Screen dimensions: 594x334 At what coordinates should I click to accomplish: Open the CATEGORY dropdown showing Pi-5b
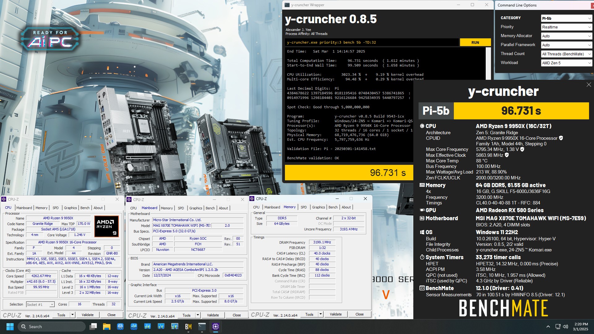[x=566, y=18]
